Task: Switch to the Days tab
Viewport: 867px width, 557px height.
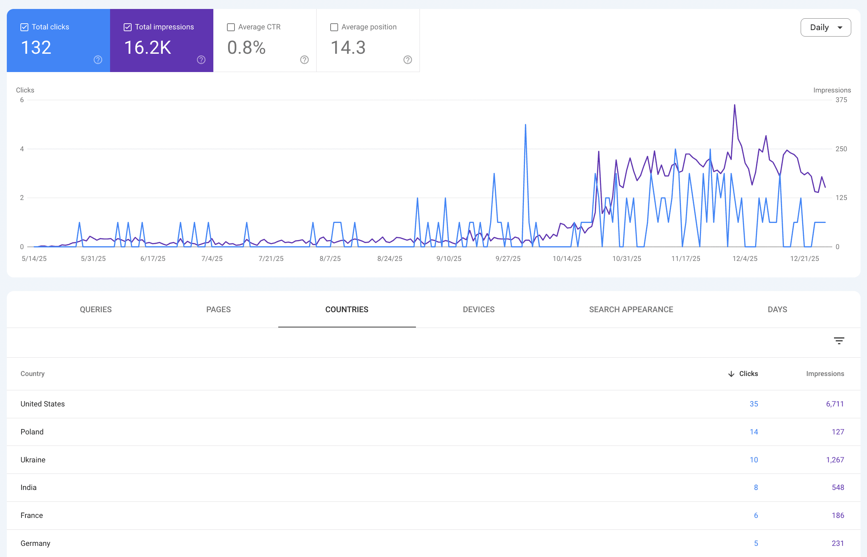Action: [x=777, y=309]
